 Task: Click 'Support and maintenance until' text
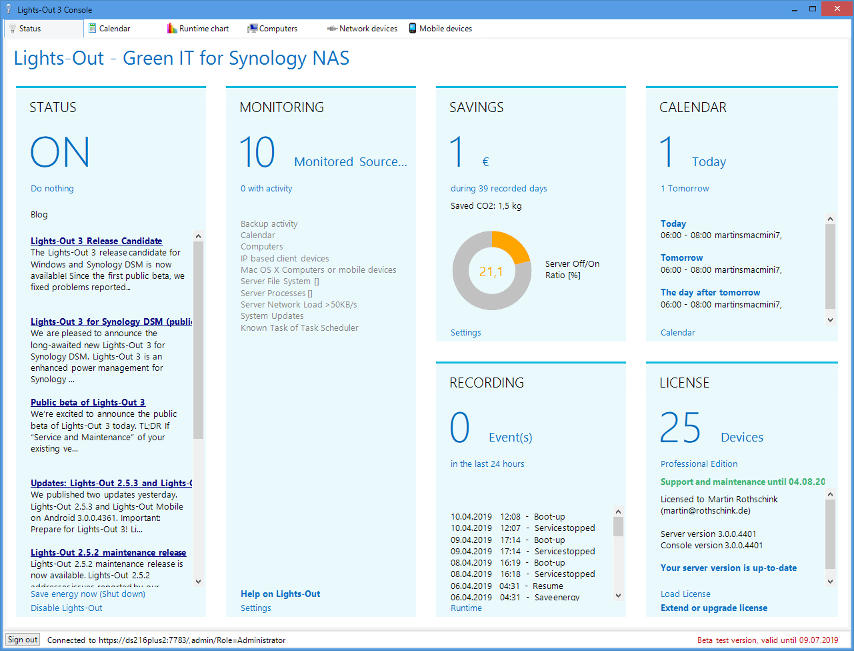743,482
